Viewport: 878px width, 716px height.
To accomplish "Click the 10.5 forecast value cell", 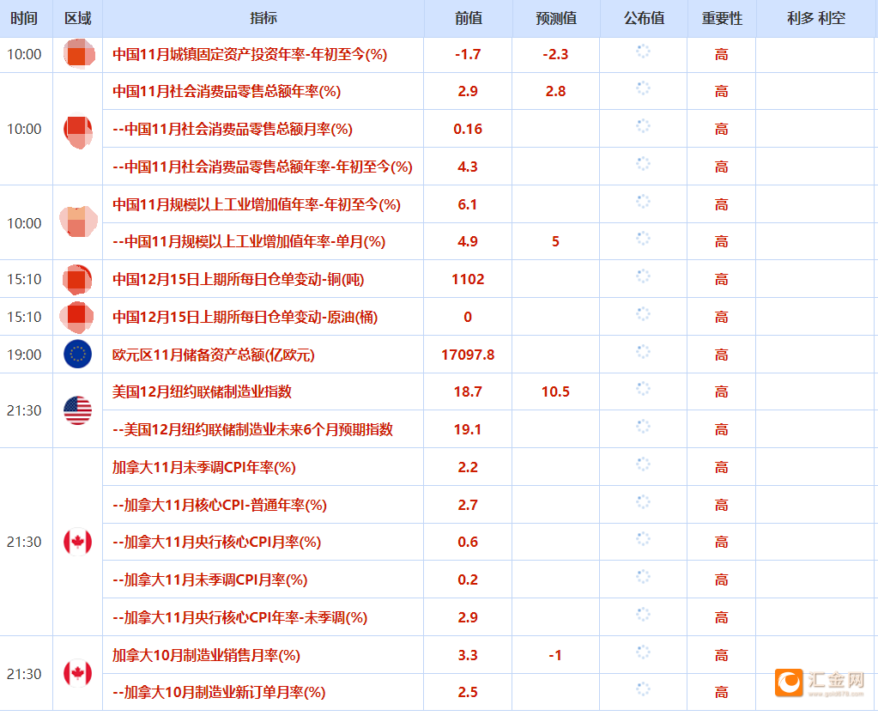I will (x=554, y=391).
